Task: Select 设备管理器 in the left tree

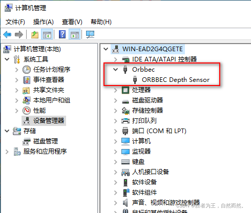Action: (49, 121)
